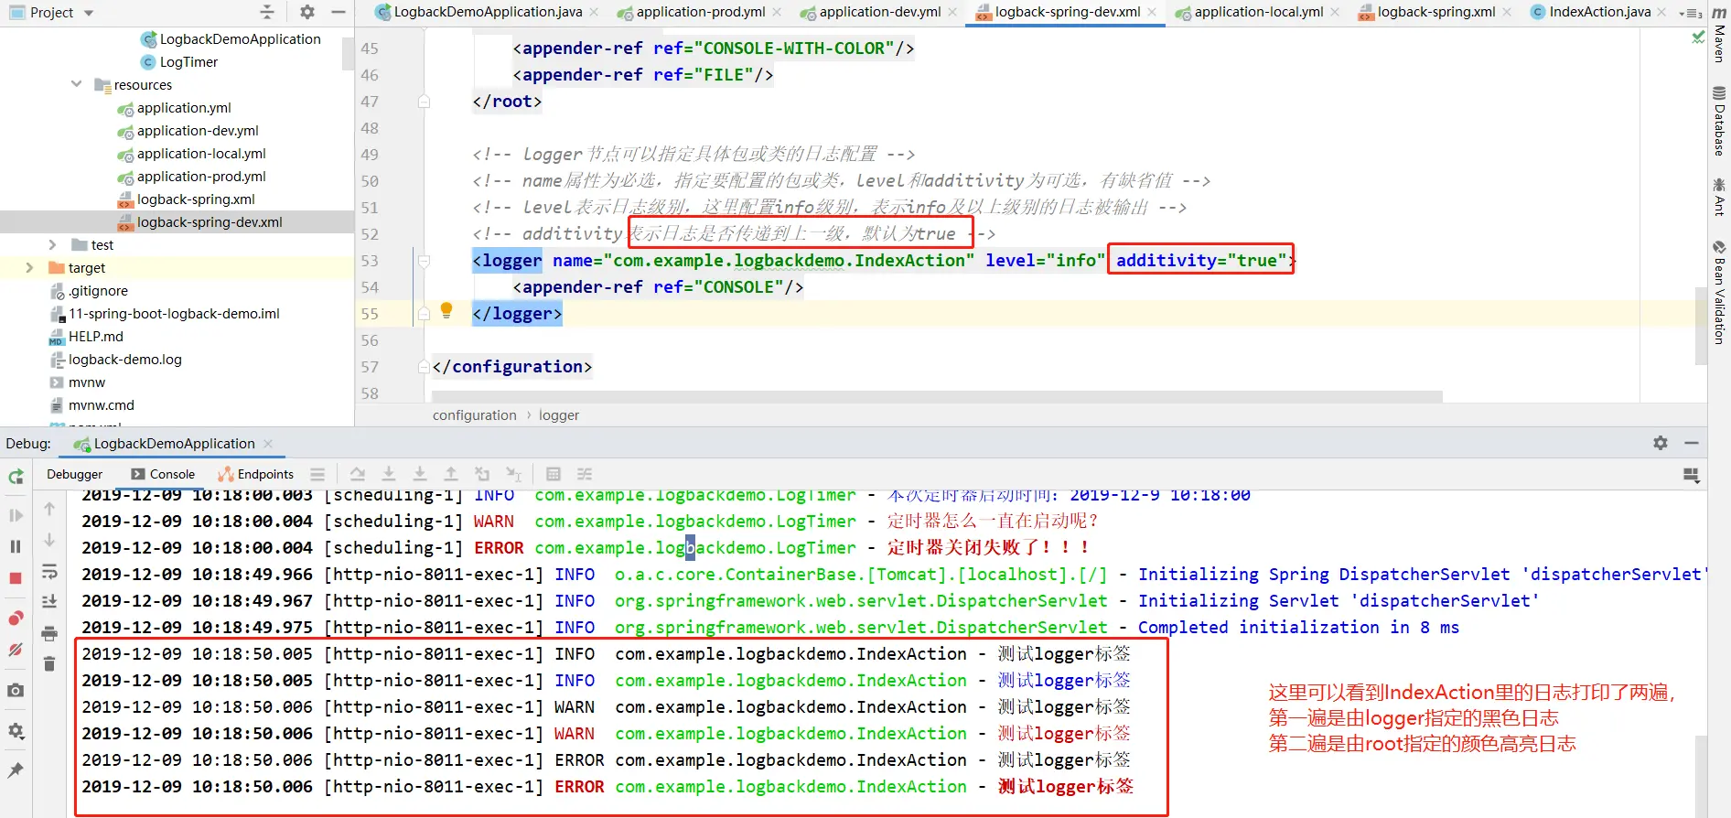Hide the Debug tool window
The height and width of the screenshot is (818, 1731).
point(1692,443)
